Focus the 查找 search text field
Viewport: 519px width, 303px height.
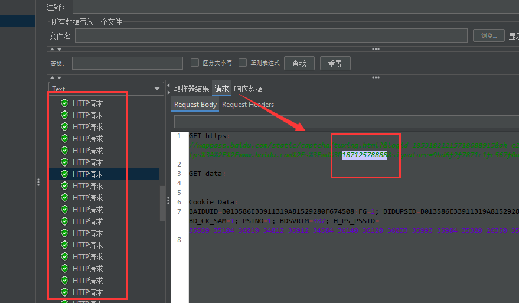(x=128, y=63)
